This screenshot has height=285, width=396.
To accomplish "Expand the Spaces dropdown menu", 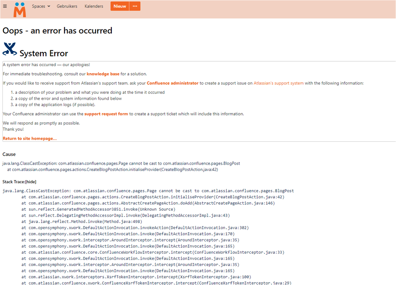I will pyautogui.click(x=41, y=6).
